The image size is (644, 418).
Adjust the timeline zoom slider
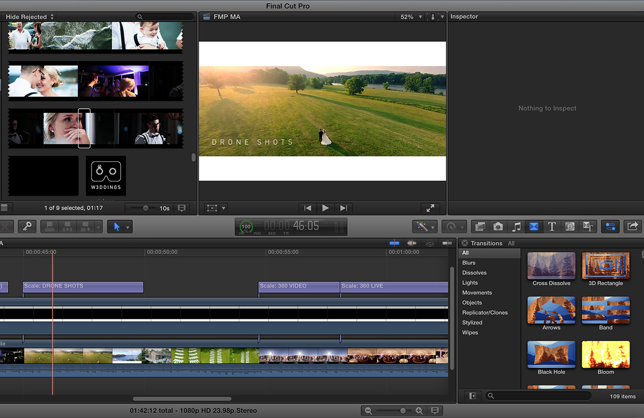pos(403,411)
